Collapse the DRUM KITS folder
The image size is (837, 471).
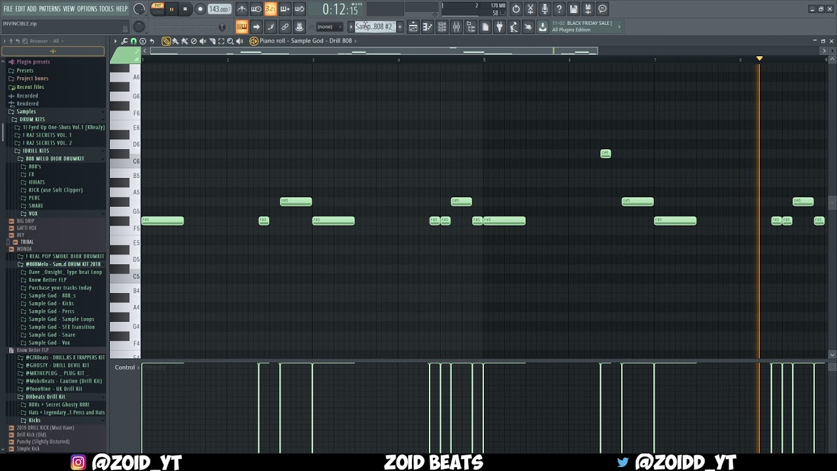pos(32,120)
